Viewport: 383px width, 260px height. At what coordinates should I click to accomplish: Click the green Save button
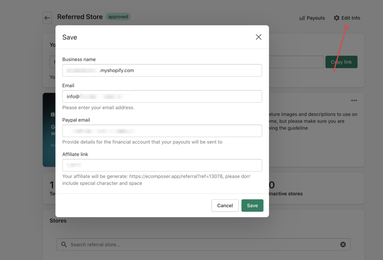252,205
